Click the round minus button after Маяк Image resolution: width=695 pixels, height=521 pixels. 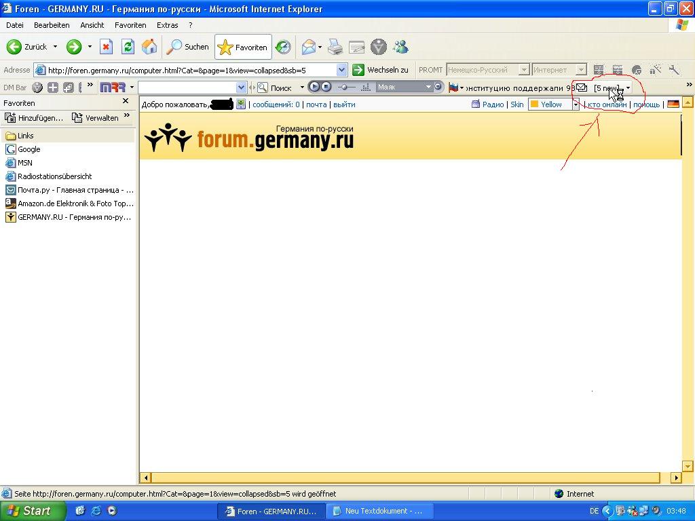[x=438, y=87]
